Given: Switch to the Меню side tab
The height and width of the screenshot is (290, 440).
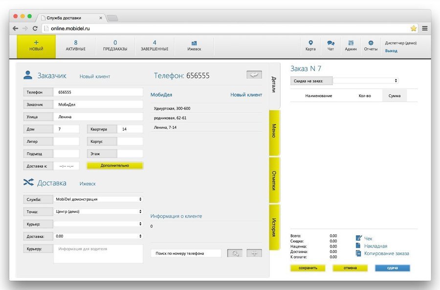Looking at the screenshot, I should tap(274, 132).
